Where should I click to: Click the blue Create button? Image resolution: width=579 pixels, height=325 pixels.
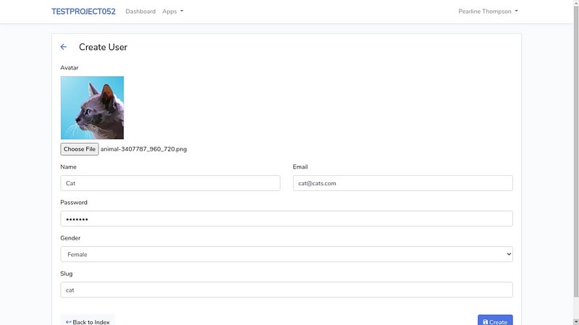click(495, 321)
